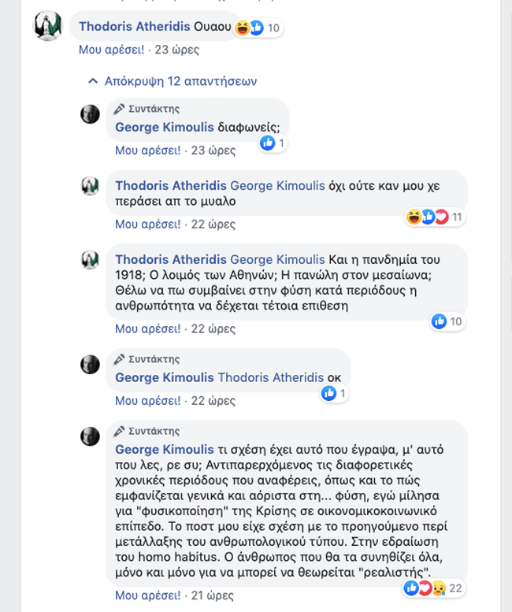Click George Kimoulis' avatar beside 'διαφωνείς;'
The image size is (512, 612).
coord(91,113)
